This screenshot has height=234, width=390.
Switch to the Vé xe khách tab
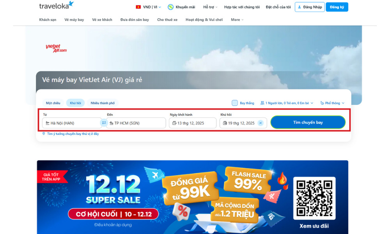102,19
